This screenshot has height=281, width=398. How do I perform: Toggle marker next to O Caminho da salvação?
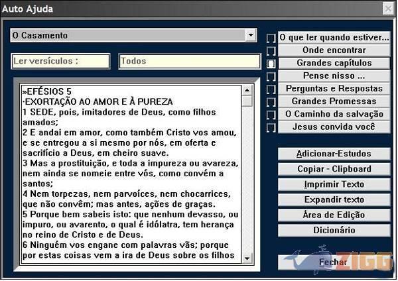pyautogui.click(x=271, y=115)
